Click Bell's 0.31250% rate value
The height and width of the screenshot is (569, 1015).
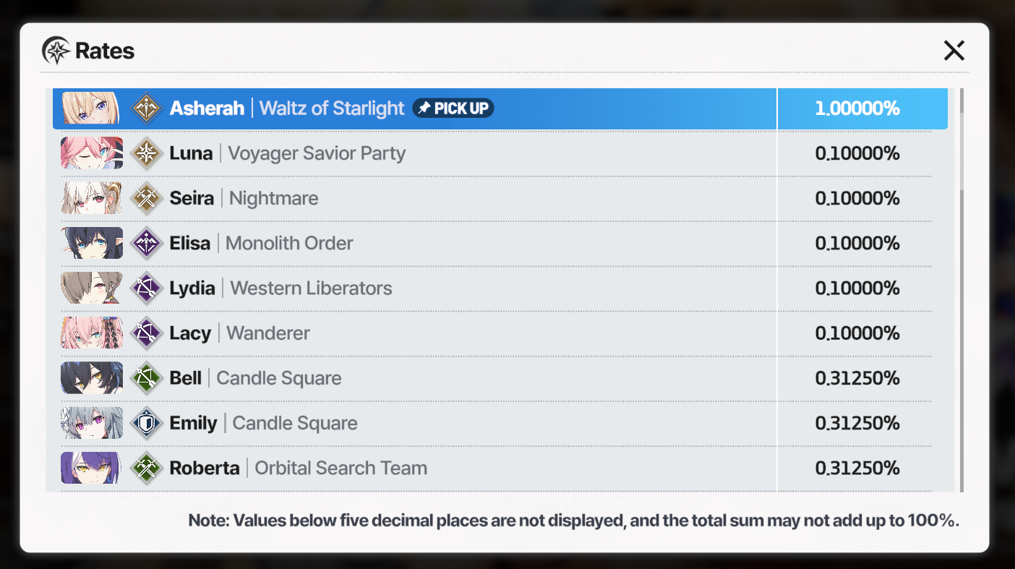pos(857,377)
